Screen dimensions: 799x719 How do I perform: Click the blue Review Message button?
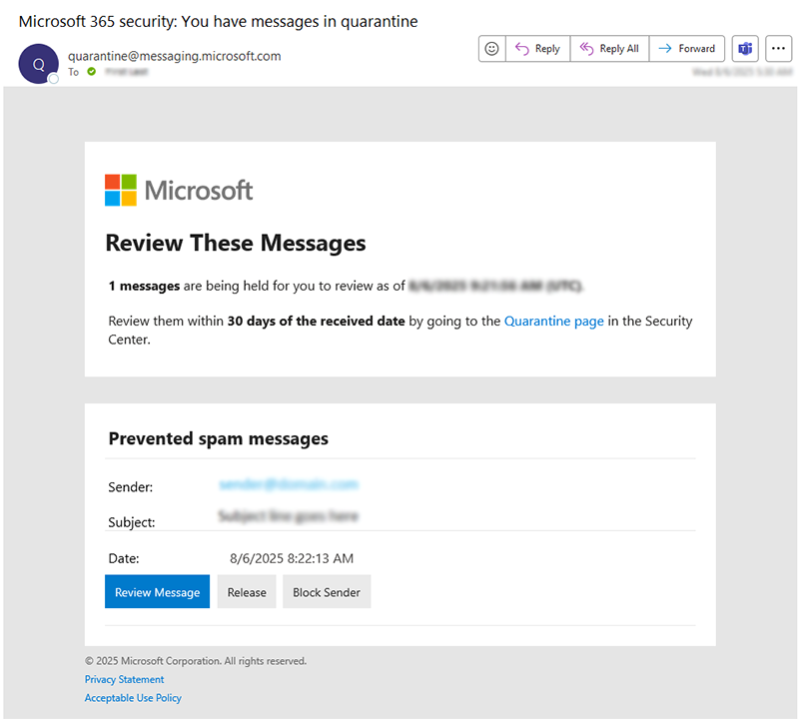tap(157, 591)
